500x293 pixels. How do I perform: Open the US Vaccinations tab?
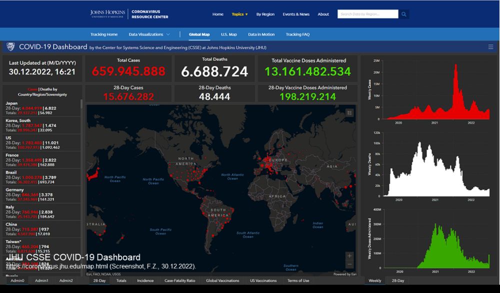pos(263,281)
